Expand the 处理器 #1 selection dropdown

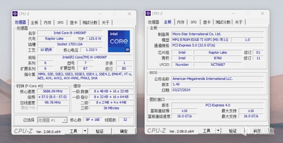65,120
